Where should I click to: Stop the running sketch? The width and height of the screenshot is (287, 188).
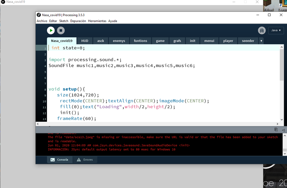pyautogui.click(x=61, y=30)
